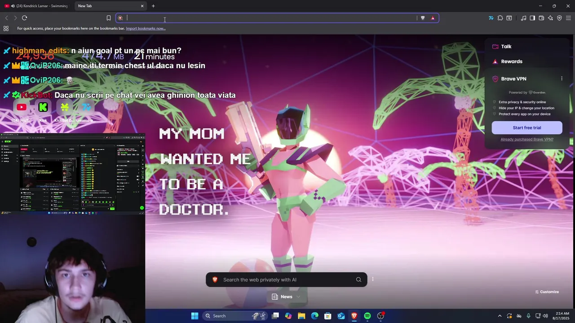Click the Search the web privately field
575x323 pixels.
(287, 279)
